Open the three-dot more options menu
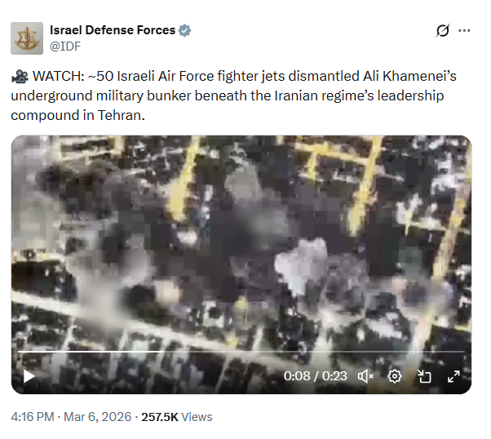Image resolution: width=491 pixels, height=439 pixels. 464,30
